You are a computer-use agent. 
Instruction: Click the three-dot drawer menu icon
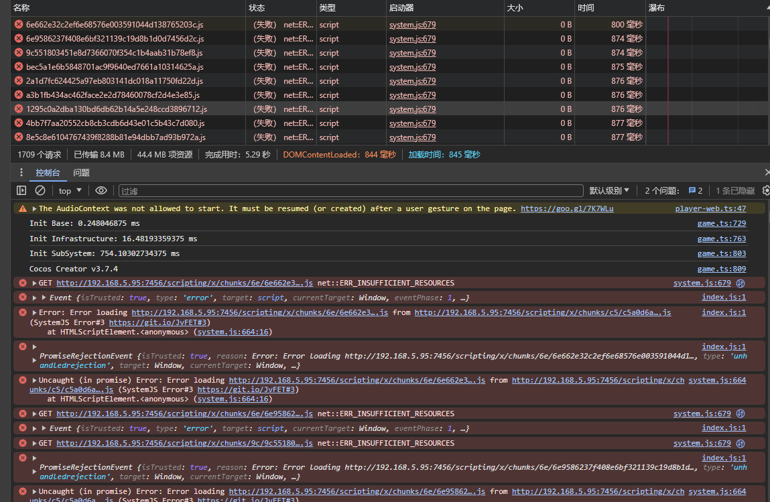pyautogui.click(x=21, y=172)
